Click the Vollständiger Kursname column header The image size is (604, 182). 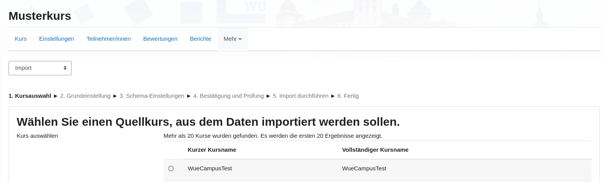(375, 150)
